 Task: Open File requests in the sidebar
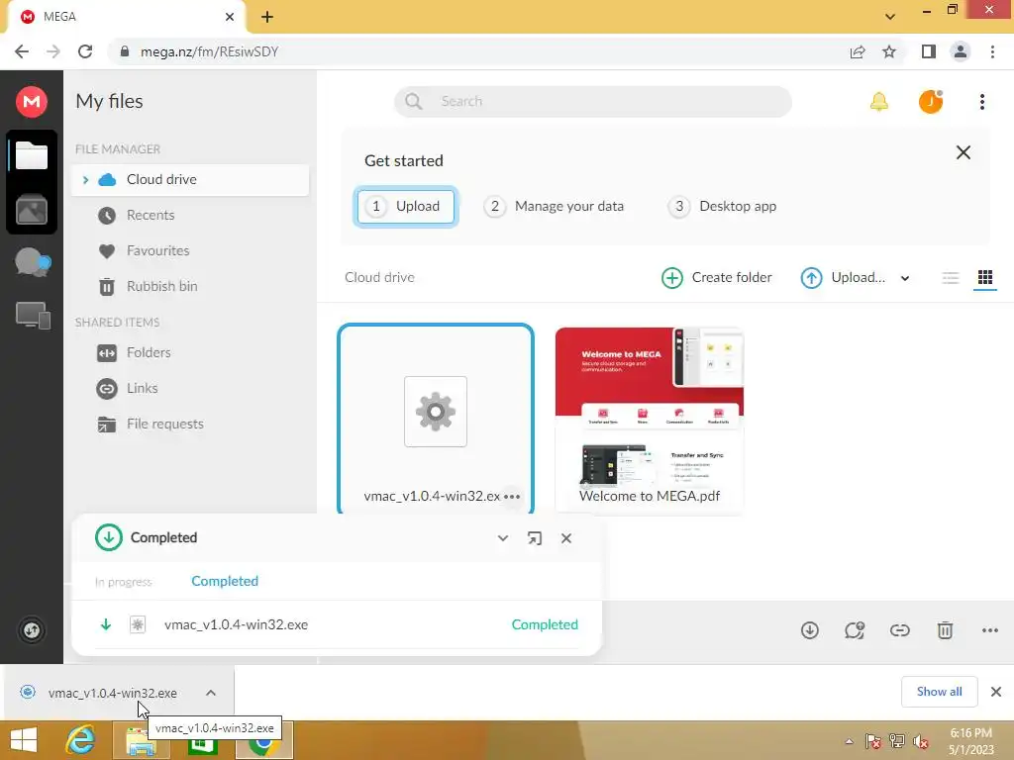coord(151,424)
